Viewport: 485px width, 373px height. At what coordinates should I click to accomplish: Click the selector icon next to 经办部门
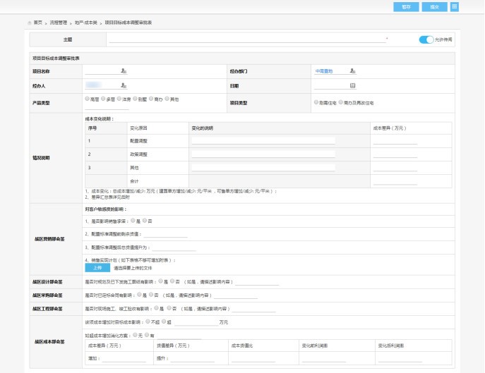(x=352, y=71)
